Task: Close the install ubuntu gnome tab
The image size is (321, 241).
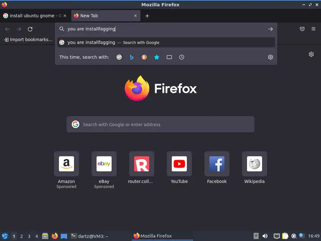Action: tap(65, 16)
